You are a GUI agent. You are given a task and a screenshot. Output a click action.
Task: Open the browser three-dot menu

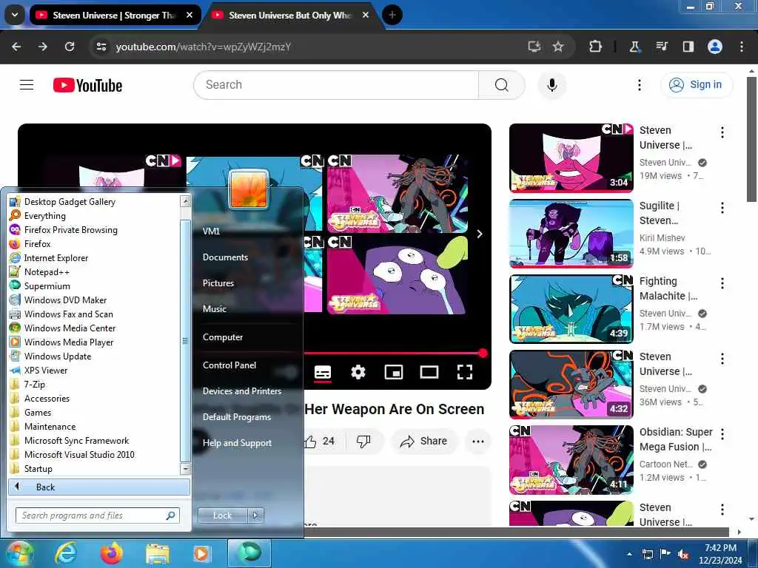tap(742, 47)
